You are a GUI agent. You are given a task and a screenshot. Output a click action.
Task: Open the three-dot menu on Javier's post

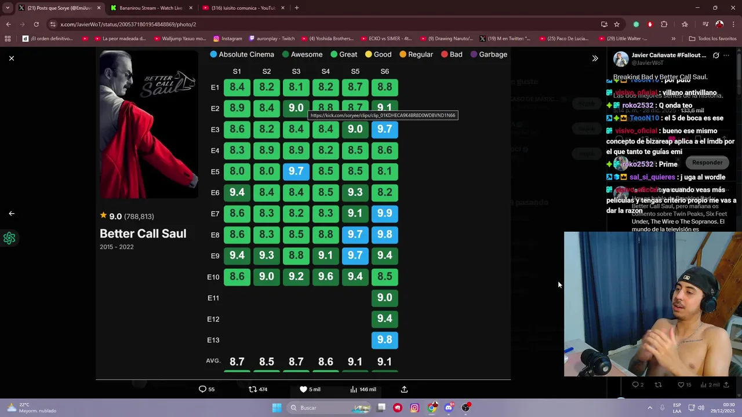[726, 56]
